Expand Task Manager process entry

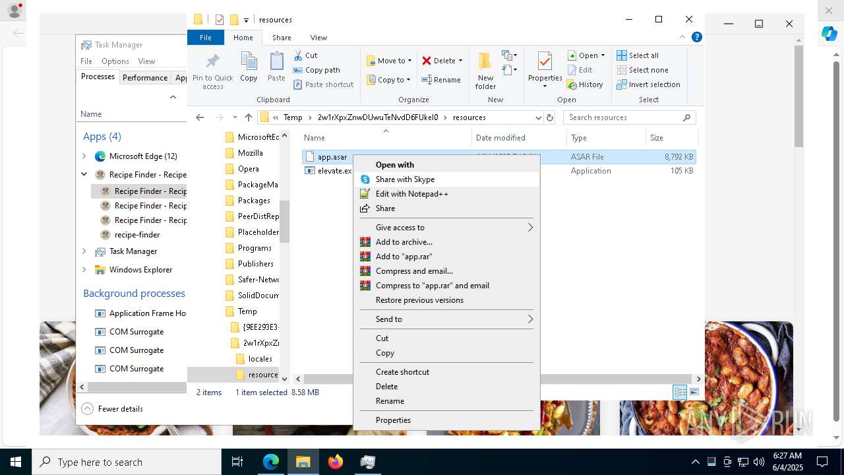(84, 251)
